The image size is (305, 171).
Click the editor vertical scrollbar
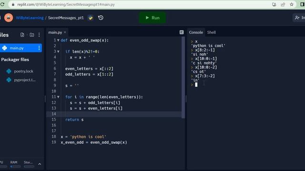coord(183,77)
